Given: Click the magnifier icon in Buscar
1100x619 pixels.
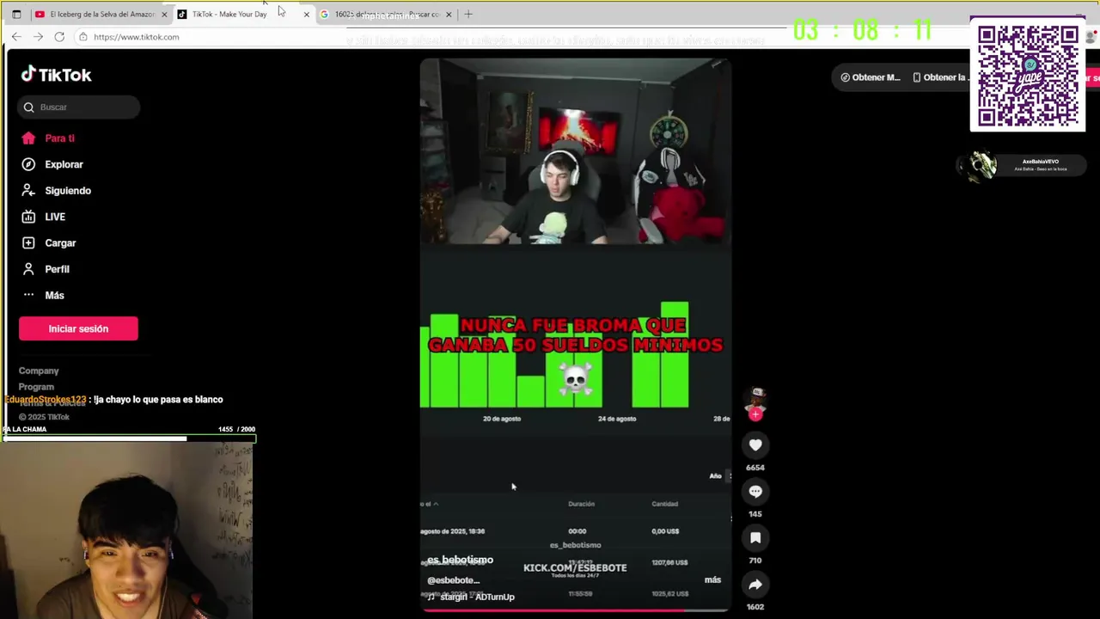Looking at the screenshot, I should [x=29, y=107].
